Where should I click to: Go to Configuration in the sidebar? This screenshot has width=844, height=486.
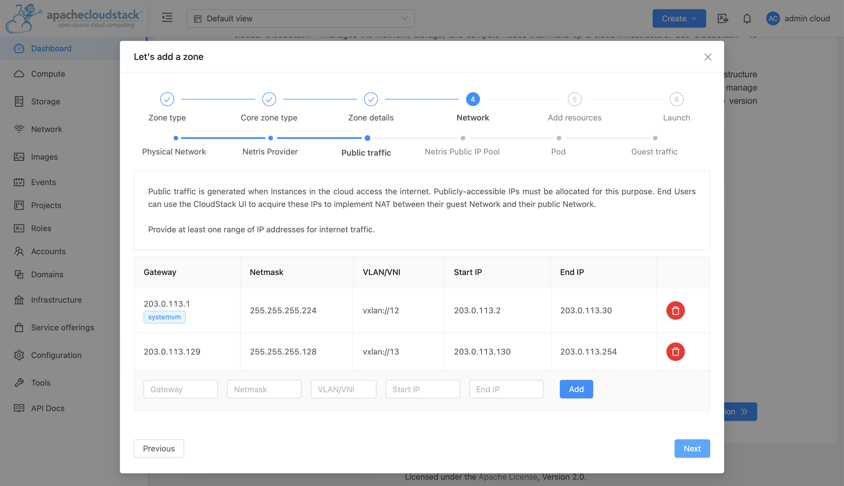point(56,355)
